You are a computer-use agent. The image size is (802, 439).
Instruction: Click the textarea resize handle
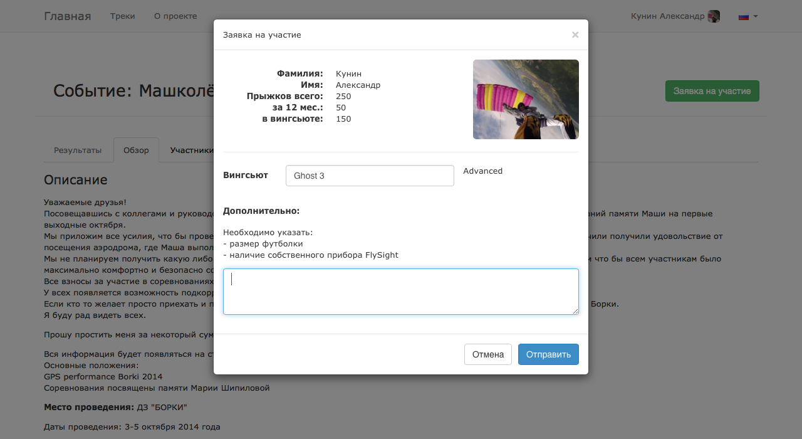[x=575, y=310]
